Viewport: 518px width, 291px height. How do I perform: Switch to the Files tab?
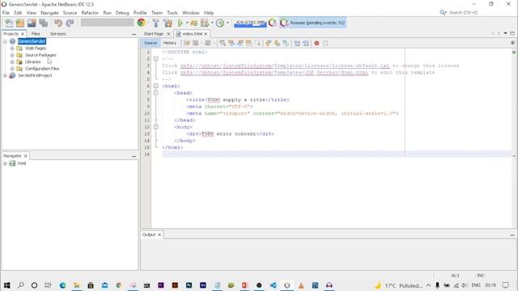pos(36,34)
